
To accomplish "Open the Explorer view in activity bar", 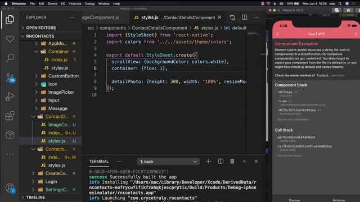I will pyautogui.click(x=10, y=20).
